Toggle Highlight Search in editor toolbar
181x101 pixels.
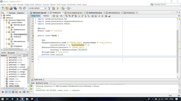coord(76,16)
